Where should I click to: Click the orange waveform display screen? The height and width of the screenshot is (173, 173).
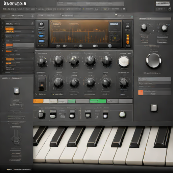tap(79, 32)
